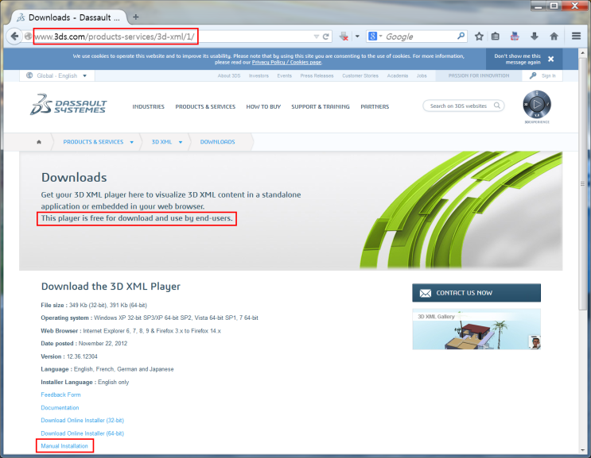This screenshot has width=591, height=458.
Task: Click Download Online Installer (64-bit)
Action: click(82, 433)
